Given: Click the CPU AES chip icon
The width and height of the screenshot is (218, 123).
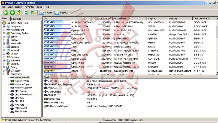Looking at the screenshot, I should [x=12, y=101].
